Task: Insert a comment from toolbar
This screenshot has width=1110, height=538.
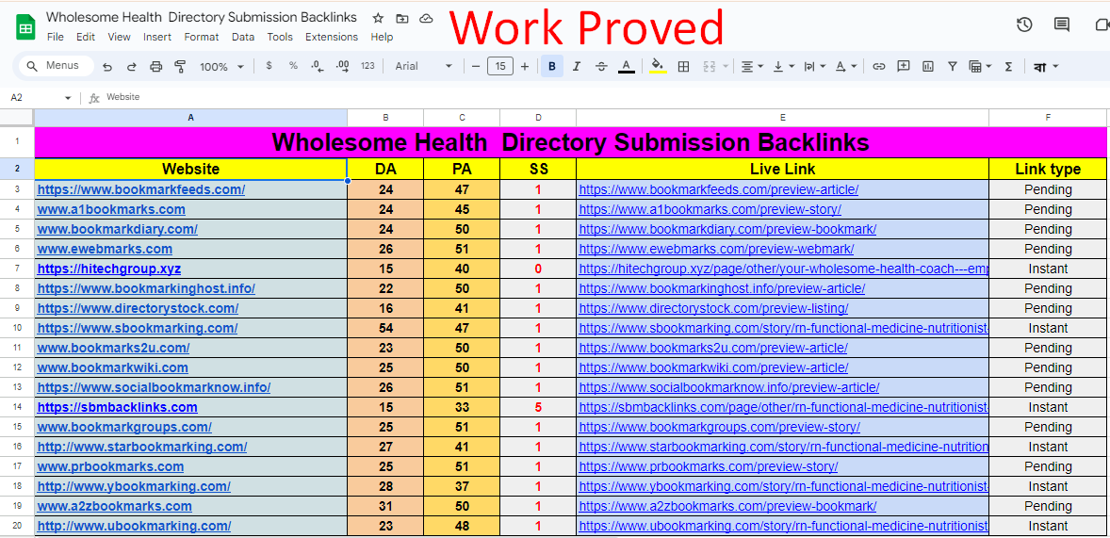Action: (904, 67)
